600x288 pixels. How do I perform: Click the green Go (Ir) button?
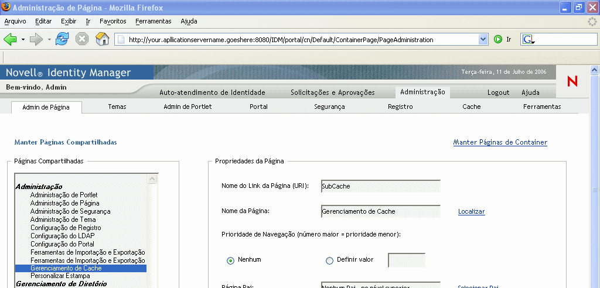(498, 39)
